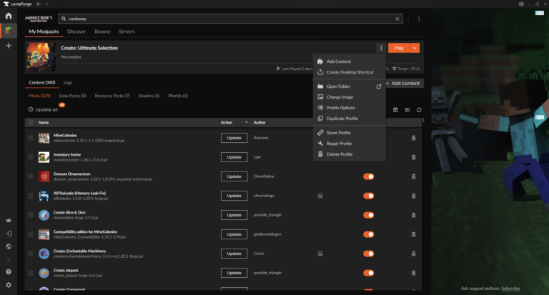Click the refresh icon above the mods list
This screenshot has width=549, height=295.
pyautogui.click(x=419, y=110)
